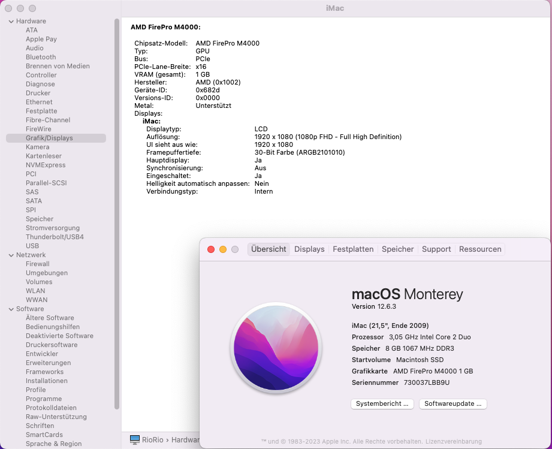Viewport: 552px width, 449px height.
Task: Select Apple Pay in the sidebar
Action: (41, 39)
